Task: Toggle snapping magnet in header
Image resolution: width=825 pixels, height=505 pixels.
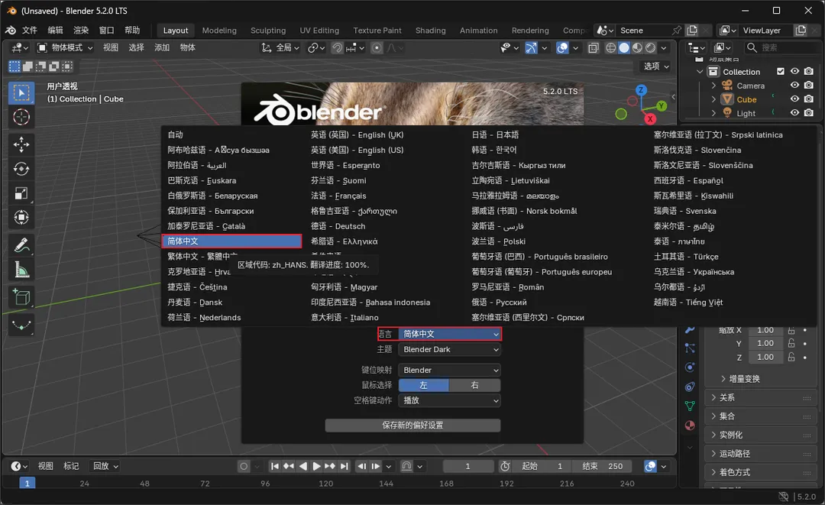Action: [x=338, y=48]
